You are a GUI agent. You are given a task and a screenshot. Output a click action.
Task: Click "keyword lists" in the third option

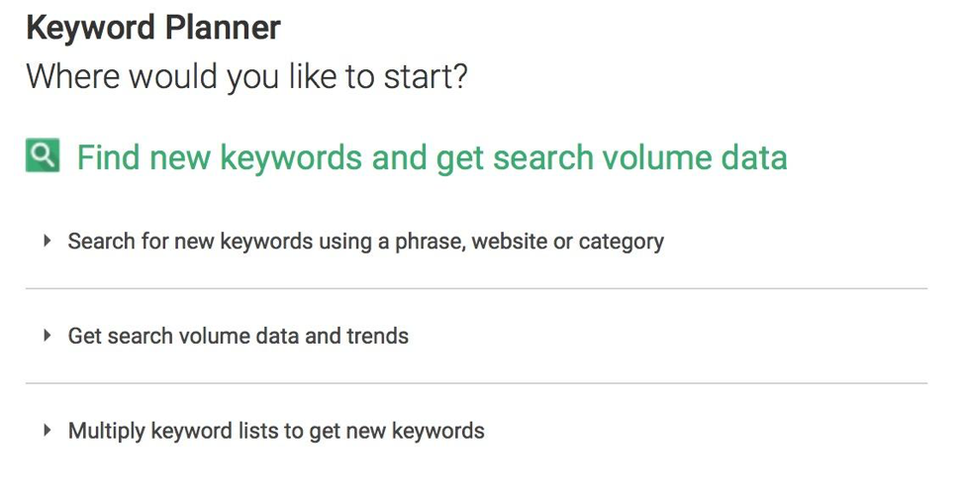coord(210,431)
